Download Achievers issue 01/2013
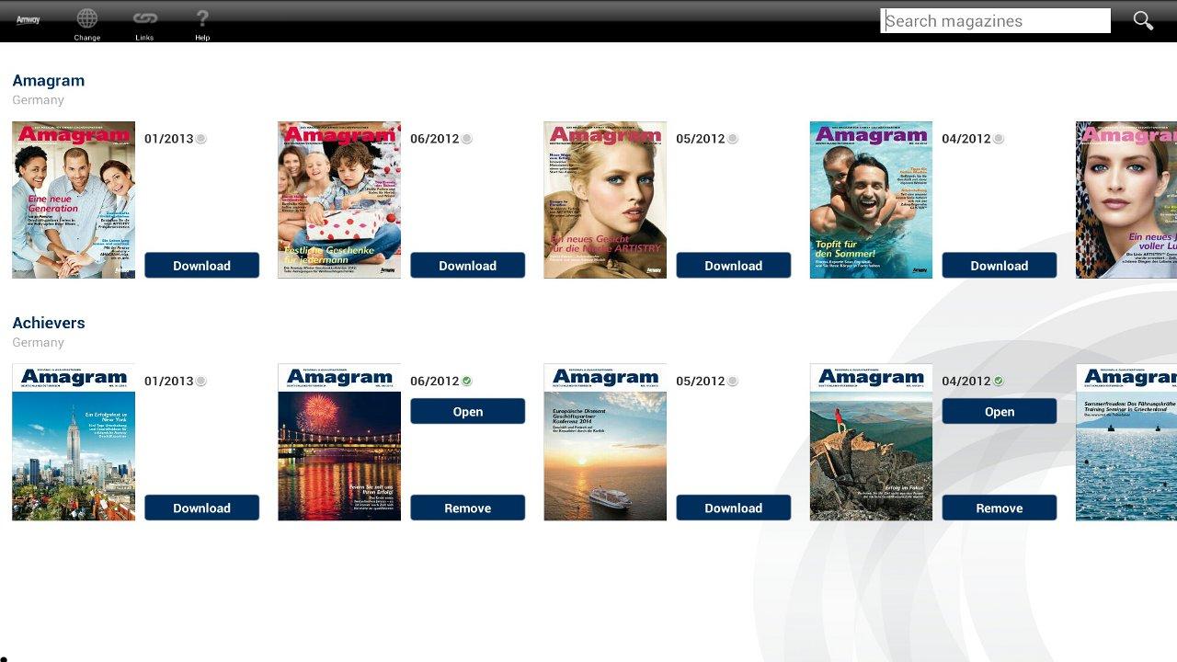Image resolution: width=1177 pixels, height=662 pixels. [201, 508]
